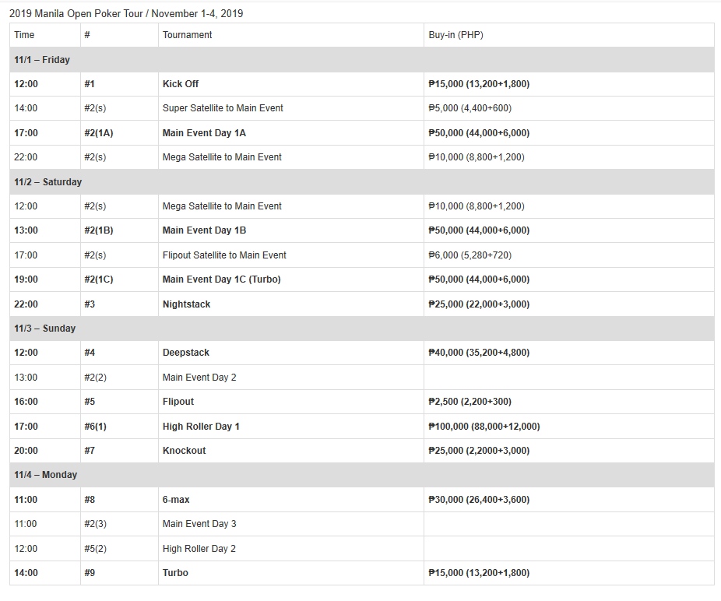The height and width of the screenshot is (601, 721).
Task: Click the '11/3 – Sunday' section row
Action: click(x=362, y=329)
